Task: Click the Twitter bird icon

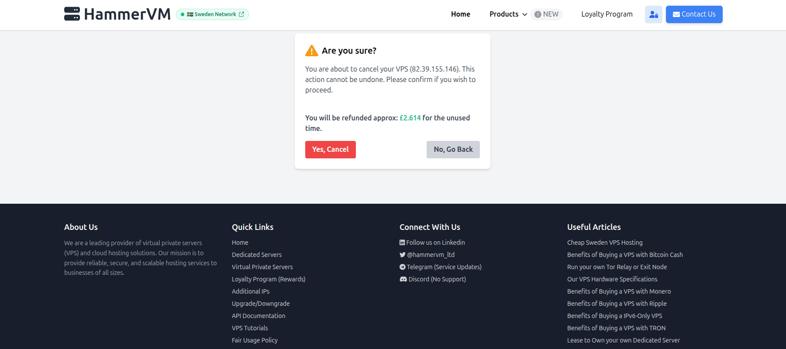Action: pyautogui.click(x=402, y=255)
